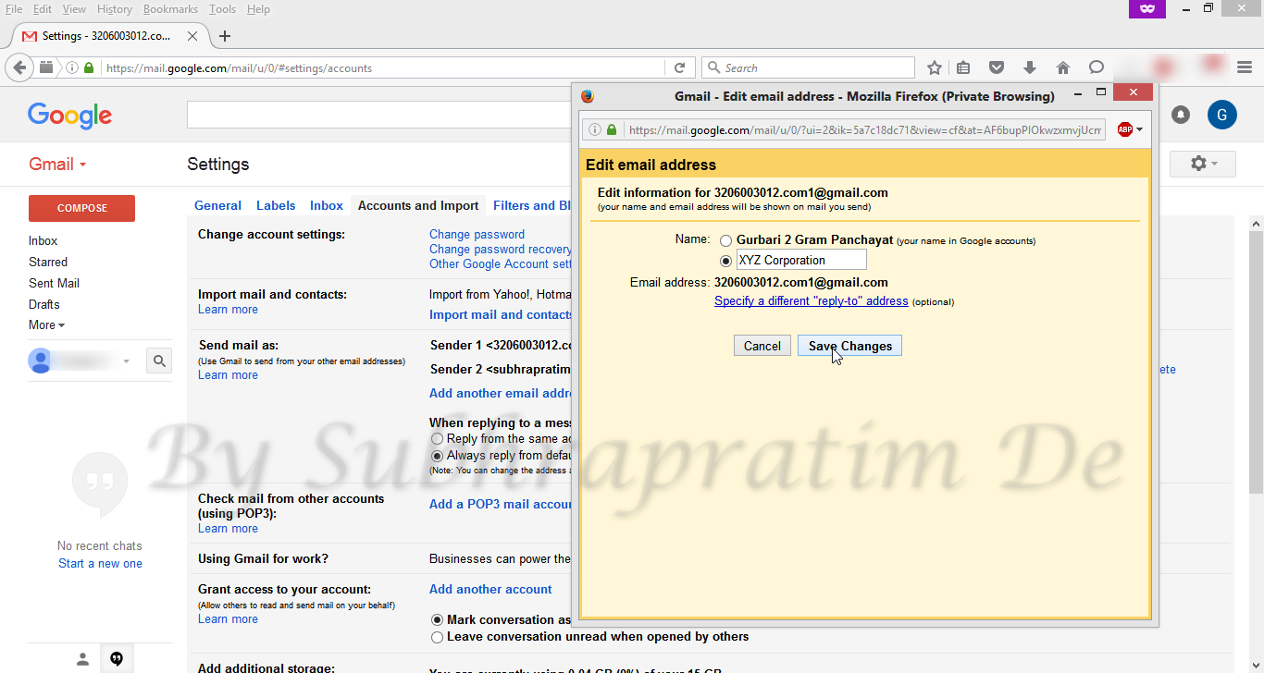Image resolution: width=1264 pixels, height=673 pixels.
Task: Open the Tools menu
Action: pyautogui.click(x=222, y=9)
